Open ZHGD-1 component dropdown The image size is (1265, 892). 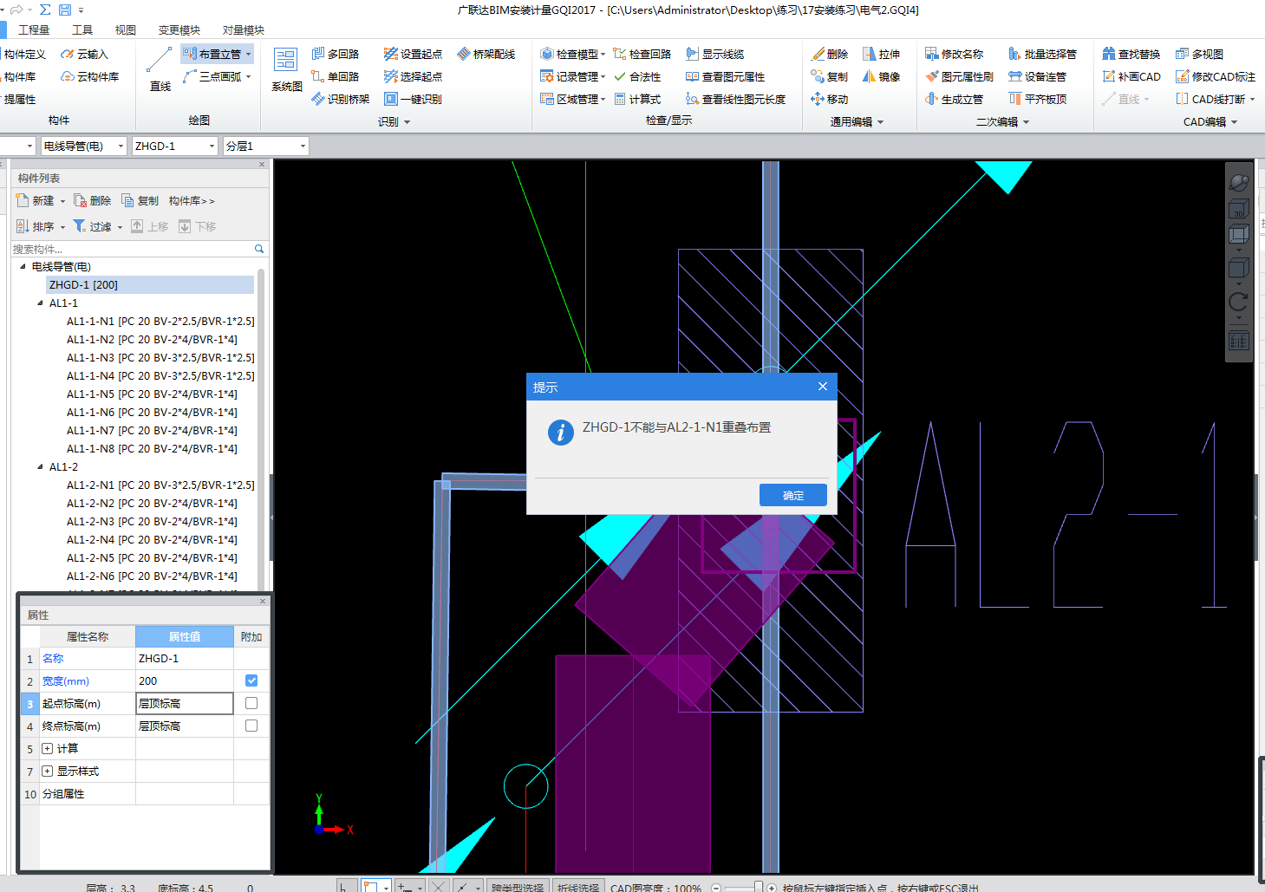click(212, 146)
